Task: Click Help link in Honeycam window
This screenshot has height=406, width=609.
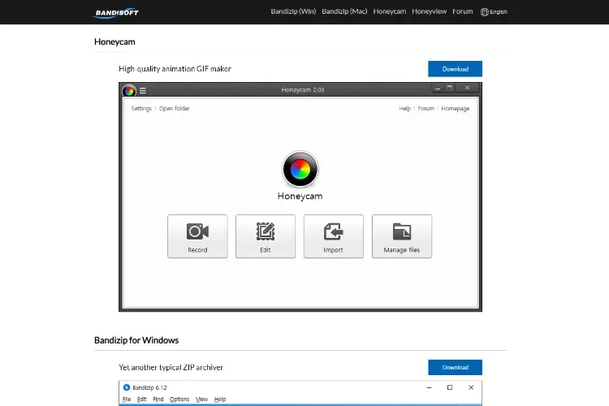Action: point(404,108)
